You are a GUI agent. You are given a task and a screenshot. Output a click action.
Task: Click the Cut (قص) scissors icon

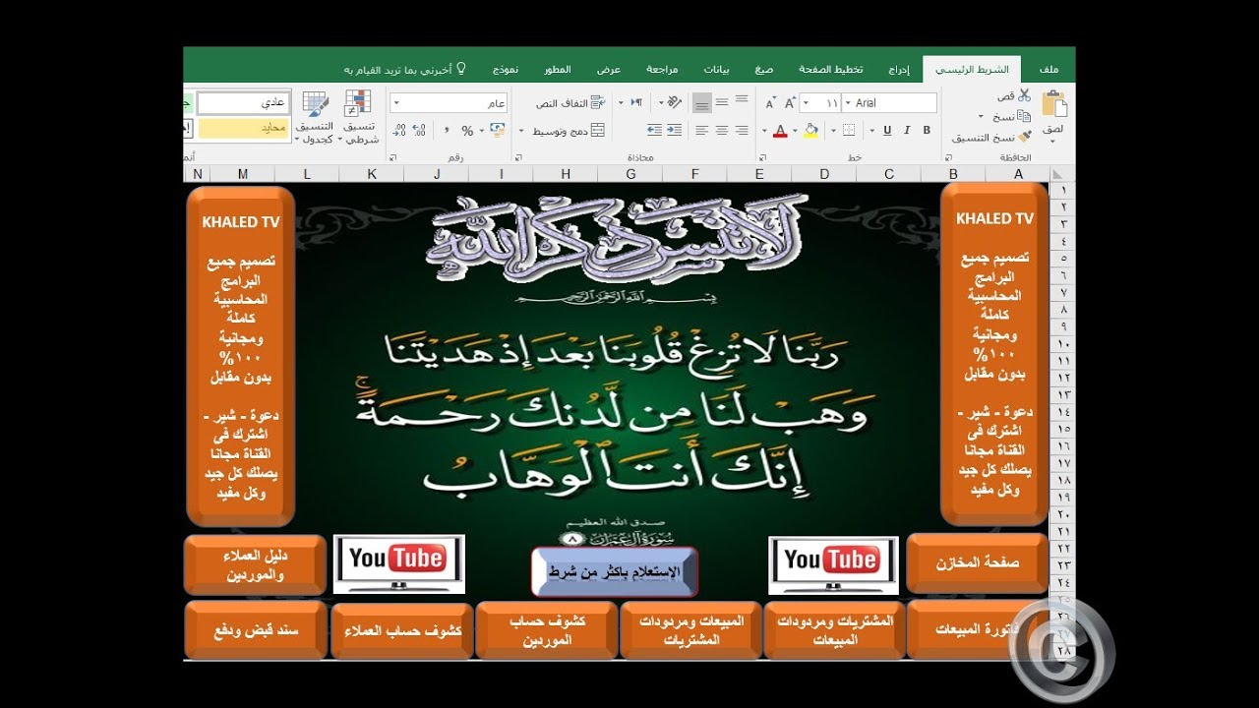(x=1025, y=95)
